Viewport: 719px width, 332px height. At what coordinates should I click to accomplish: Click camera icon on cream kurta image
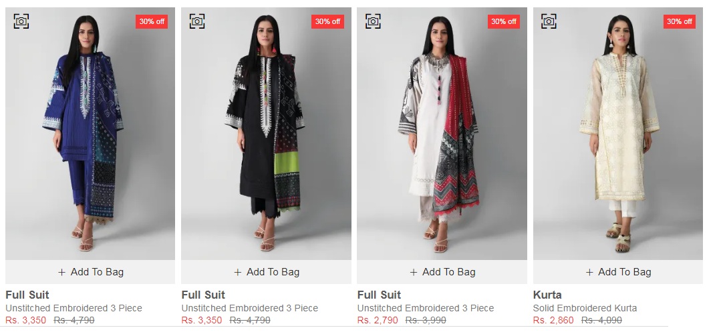(549, 21)
